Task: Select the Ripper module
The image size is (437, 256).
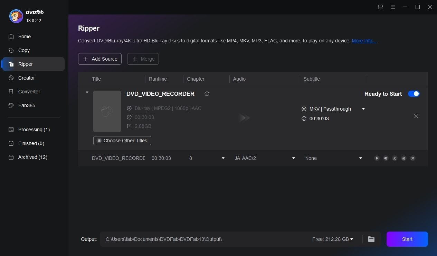Action: click(x=33, y=64)
